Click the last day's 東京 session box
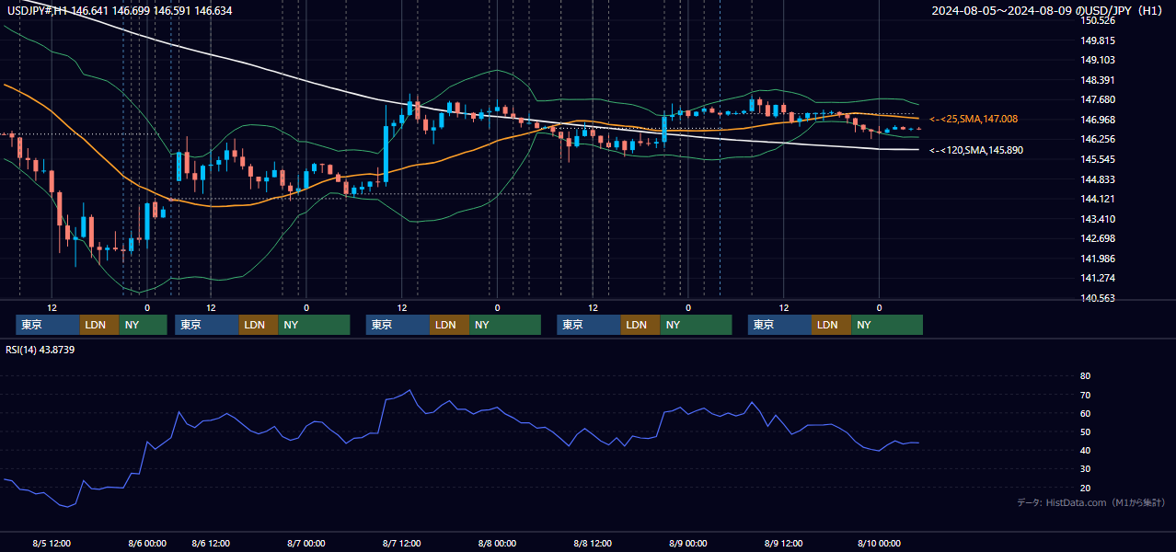 779,325
